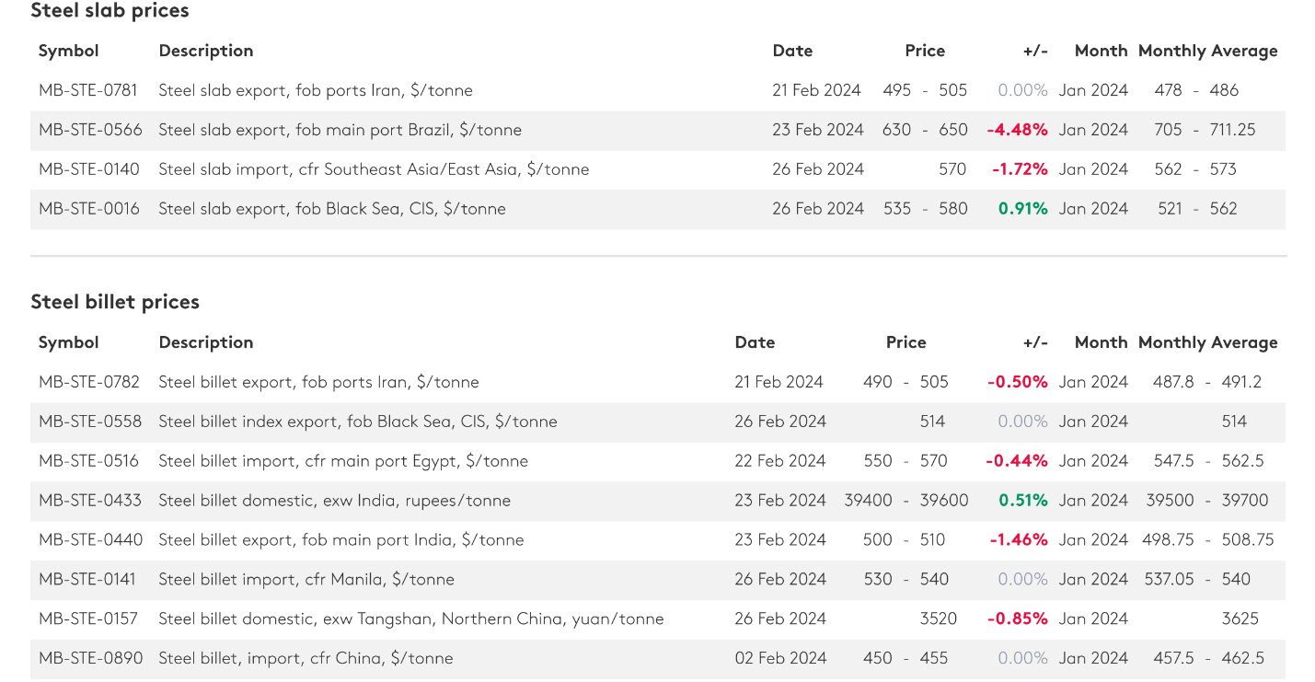Open MB-STE-0890 billet import China row

(658, 658)
